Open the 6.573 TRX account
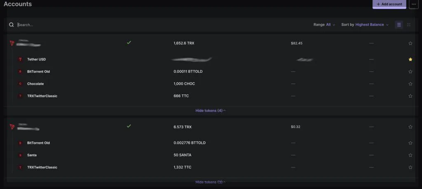The width and height of the screenshot is (422, 189). coord(183,127)
